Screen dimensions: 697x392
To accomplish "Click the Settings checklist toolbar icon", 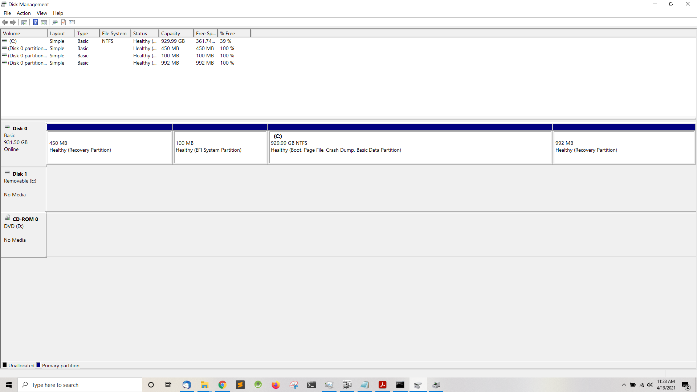I will coord(72,23).
